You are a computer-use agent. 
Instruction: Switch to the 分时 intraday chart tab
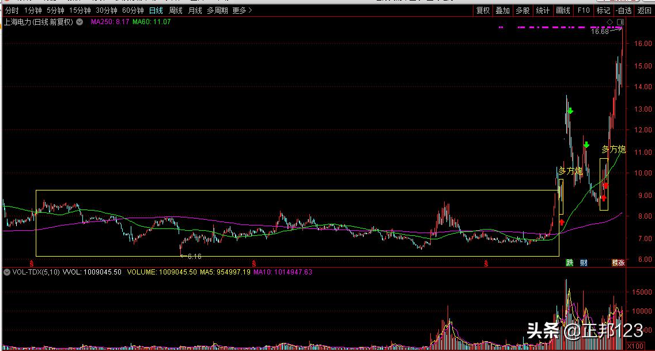point(12,10)
